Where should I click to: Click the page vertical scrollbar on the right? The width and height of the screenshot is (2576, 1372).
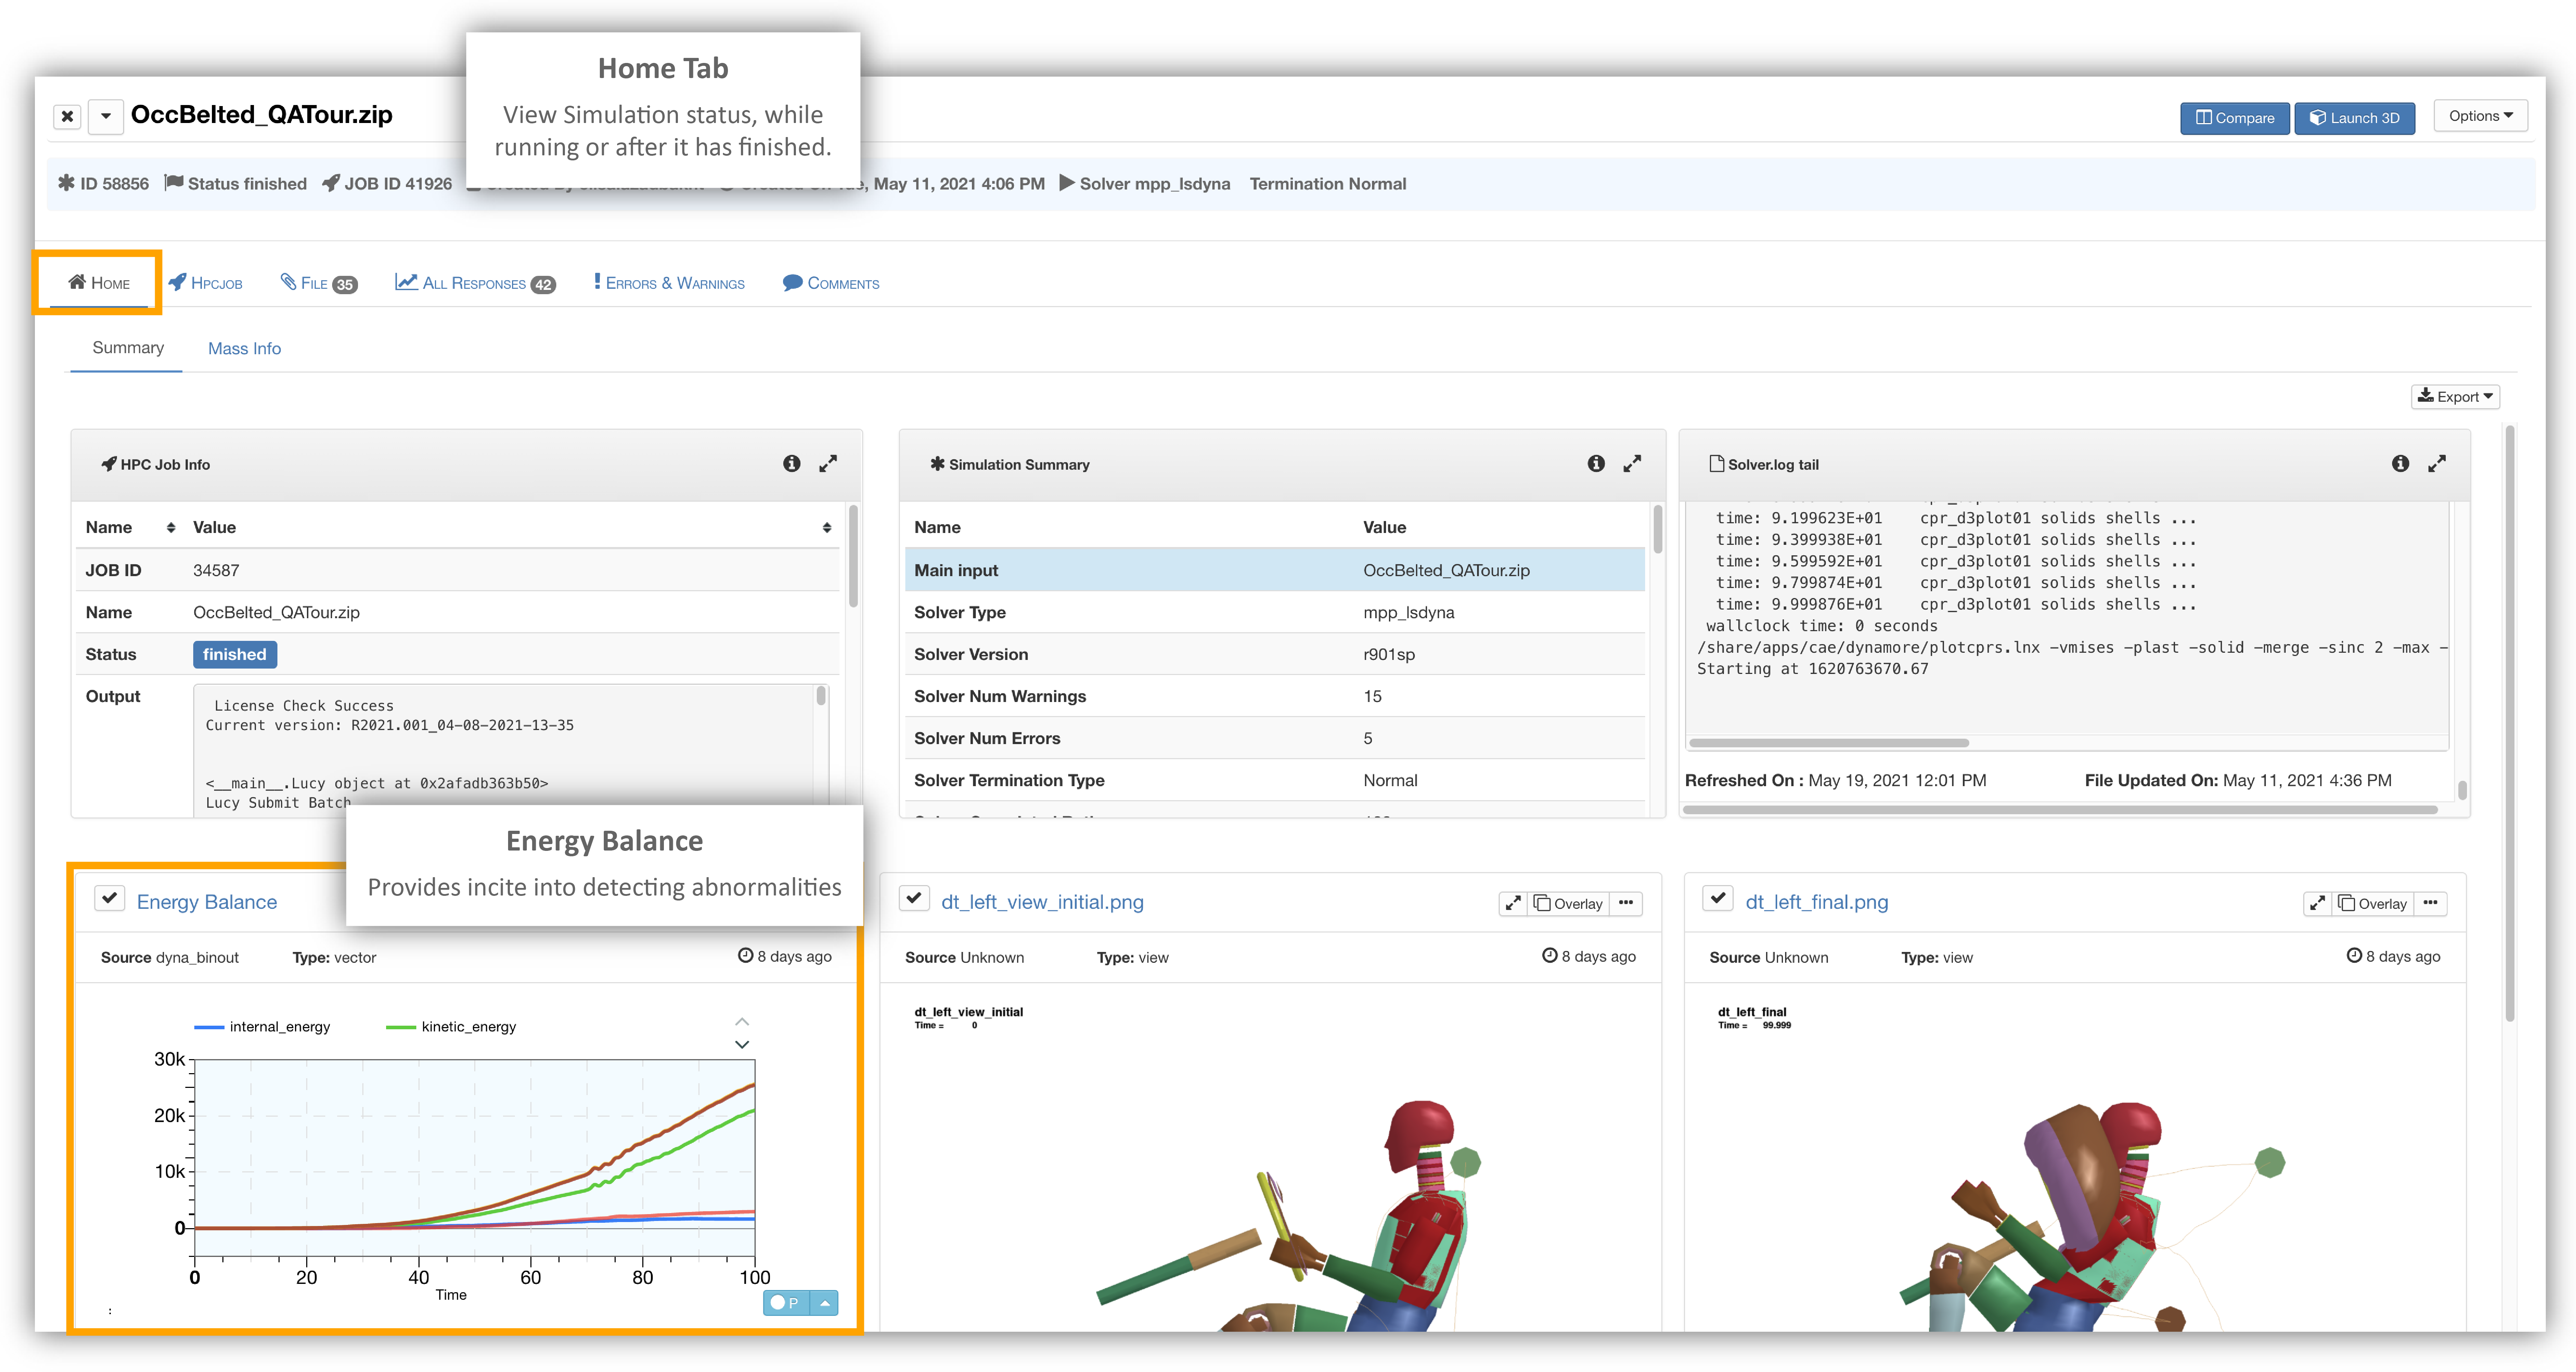(x=2510, y=724)
